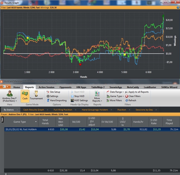180x175 pixels.
Task: Click Clear Filters
Action: [133, 96]
